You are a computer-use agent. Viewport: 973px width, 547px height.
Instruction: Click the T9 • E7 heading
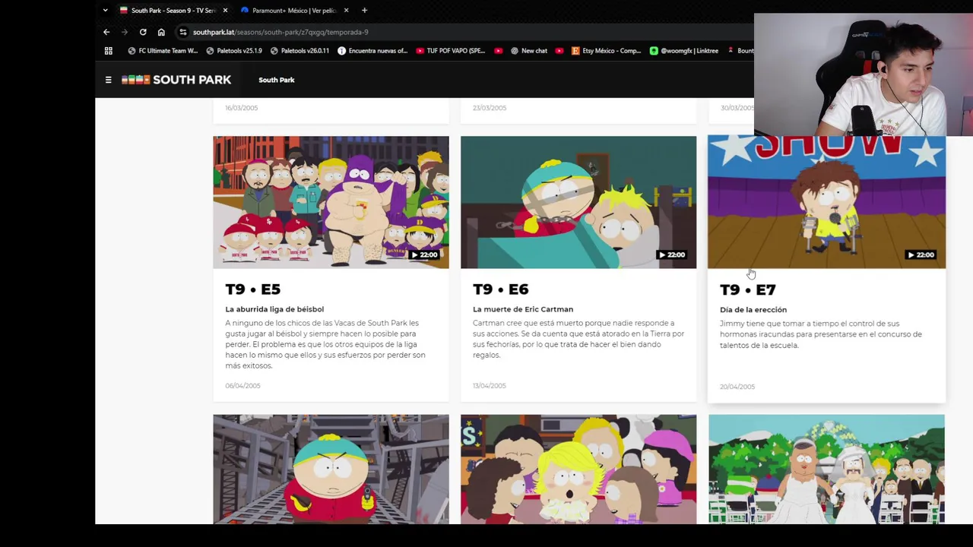(x=747, y=289)
